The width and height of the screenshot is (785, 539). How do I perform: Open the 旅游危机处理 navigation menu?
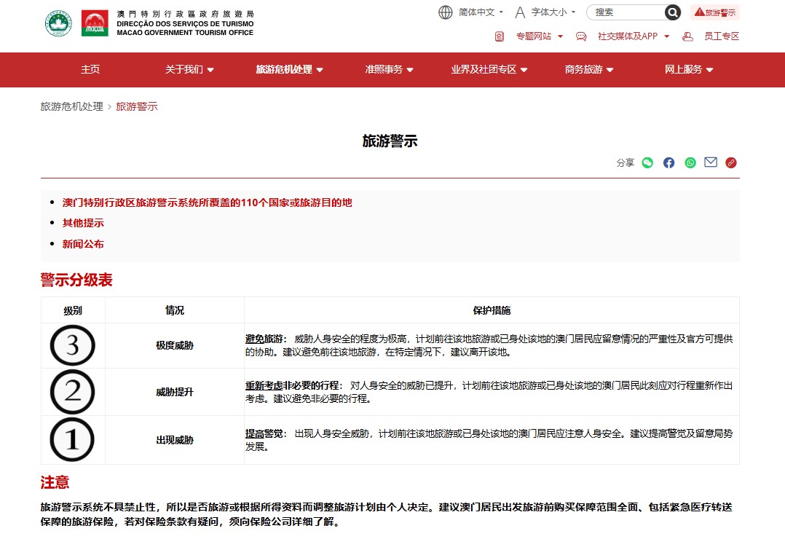click(x=289, y=70)
